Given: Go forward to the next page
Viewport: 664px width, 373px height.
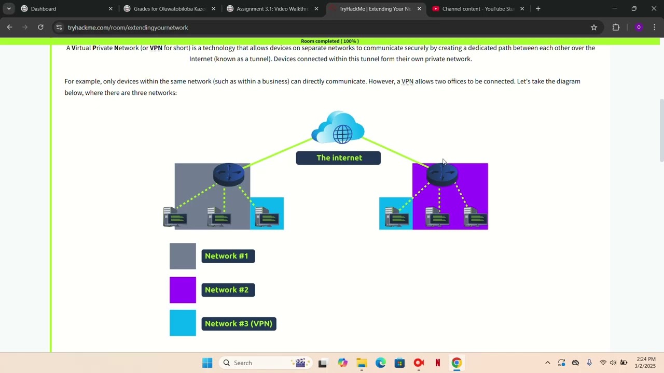Looking at the screenshot, I should click(x=25, y=27).
